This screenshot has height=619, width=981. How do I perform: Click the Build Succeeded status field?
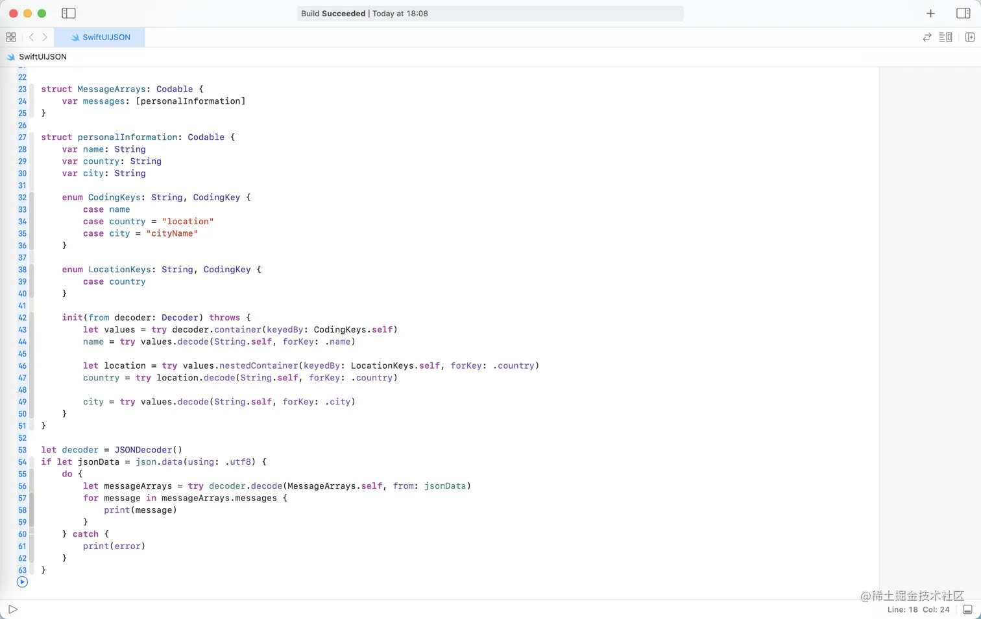point(490,14)
